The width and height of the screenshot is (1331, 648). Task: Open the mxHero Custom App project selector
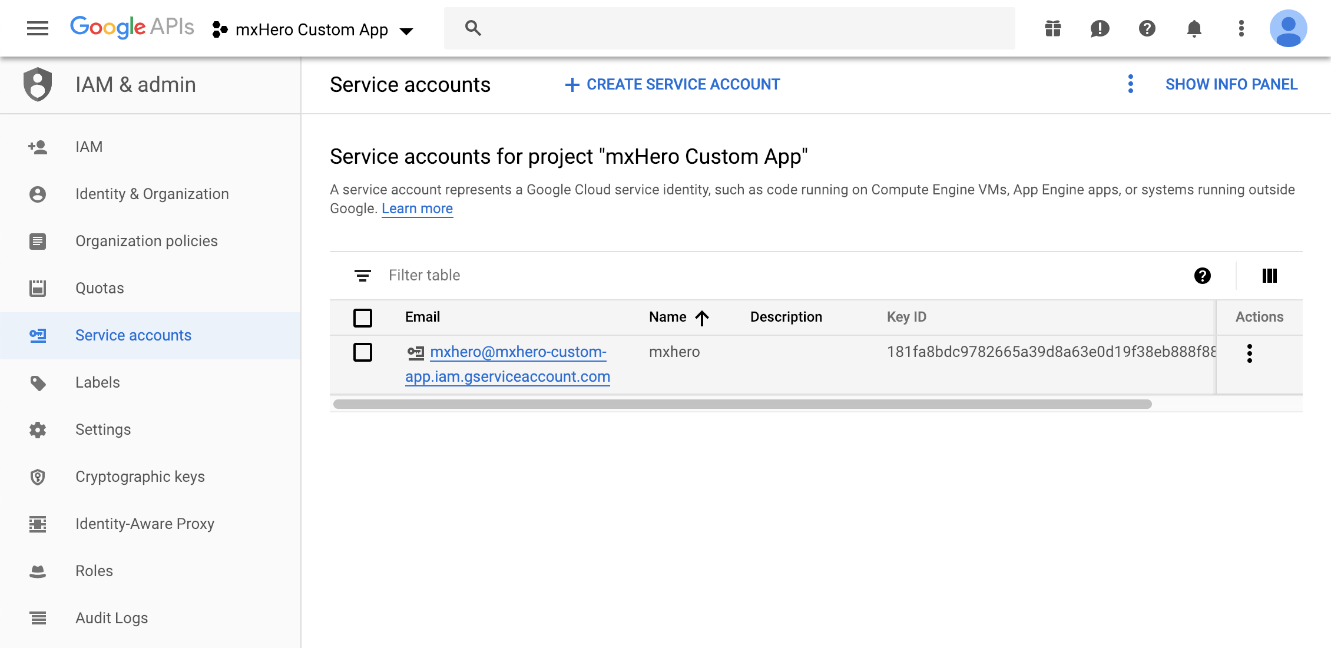tap(313, 29)
